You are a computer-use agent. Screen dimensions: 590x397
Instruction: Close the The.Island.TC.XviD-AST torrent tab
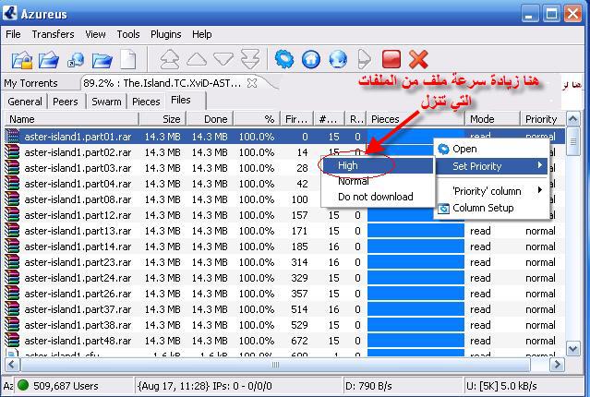pyautogui.click(x=252, y=83)
